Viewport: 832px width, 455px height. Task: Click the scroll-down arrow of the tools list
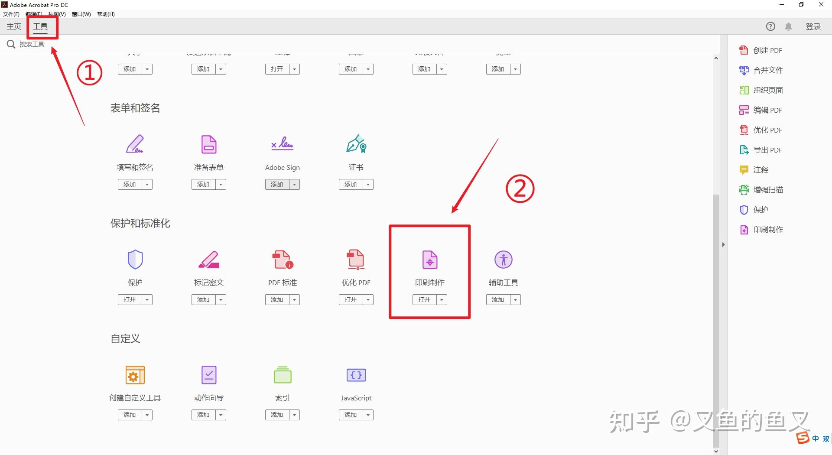[x=716, y=451]
